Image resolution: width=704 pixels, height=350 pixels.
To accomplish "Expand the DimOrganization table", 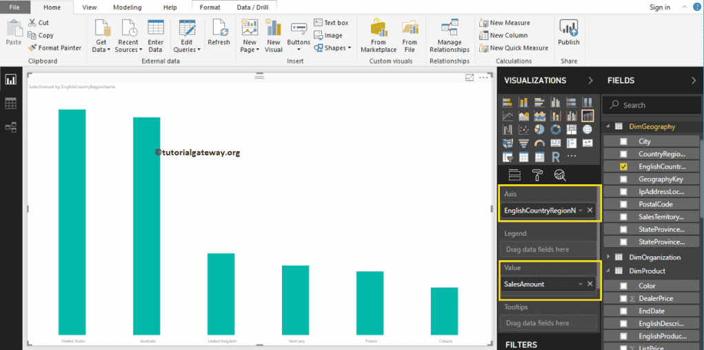I will (610, 257).
